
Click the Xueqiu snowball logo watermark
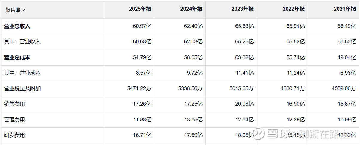[x=258, y=133]
